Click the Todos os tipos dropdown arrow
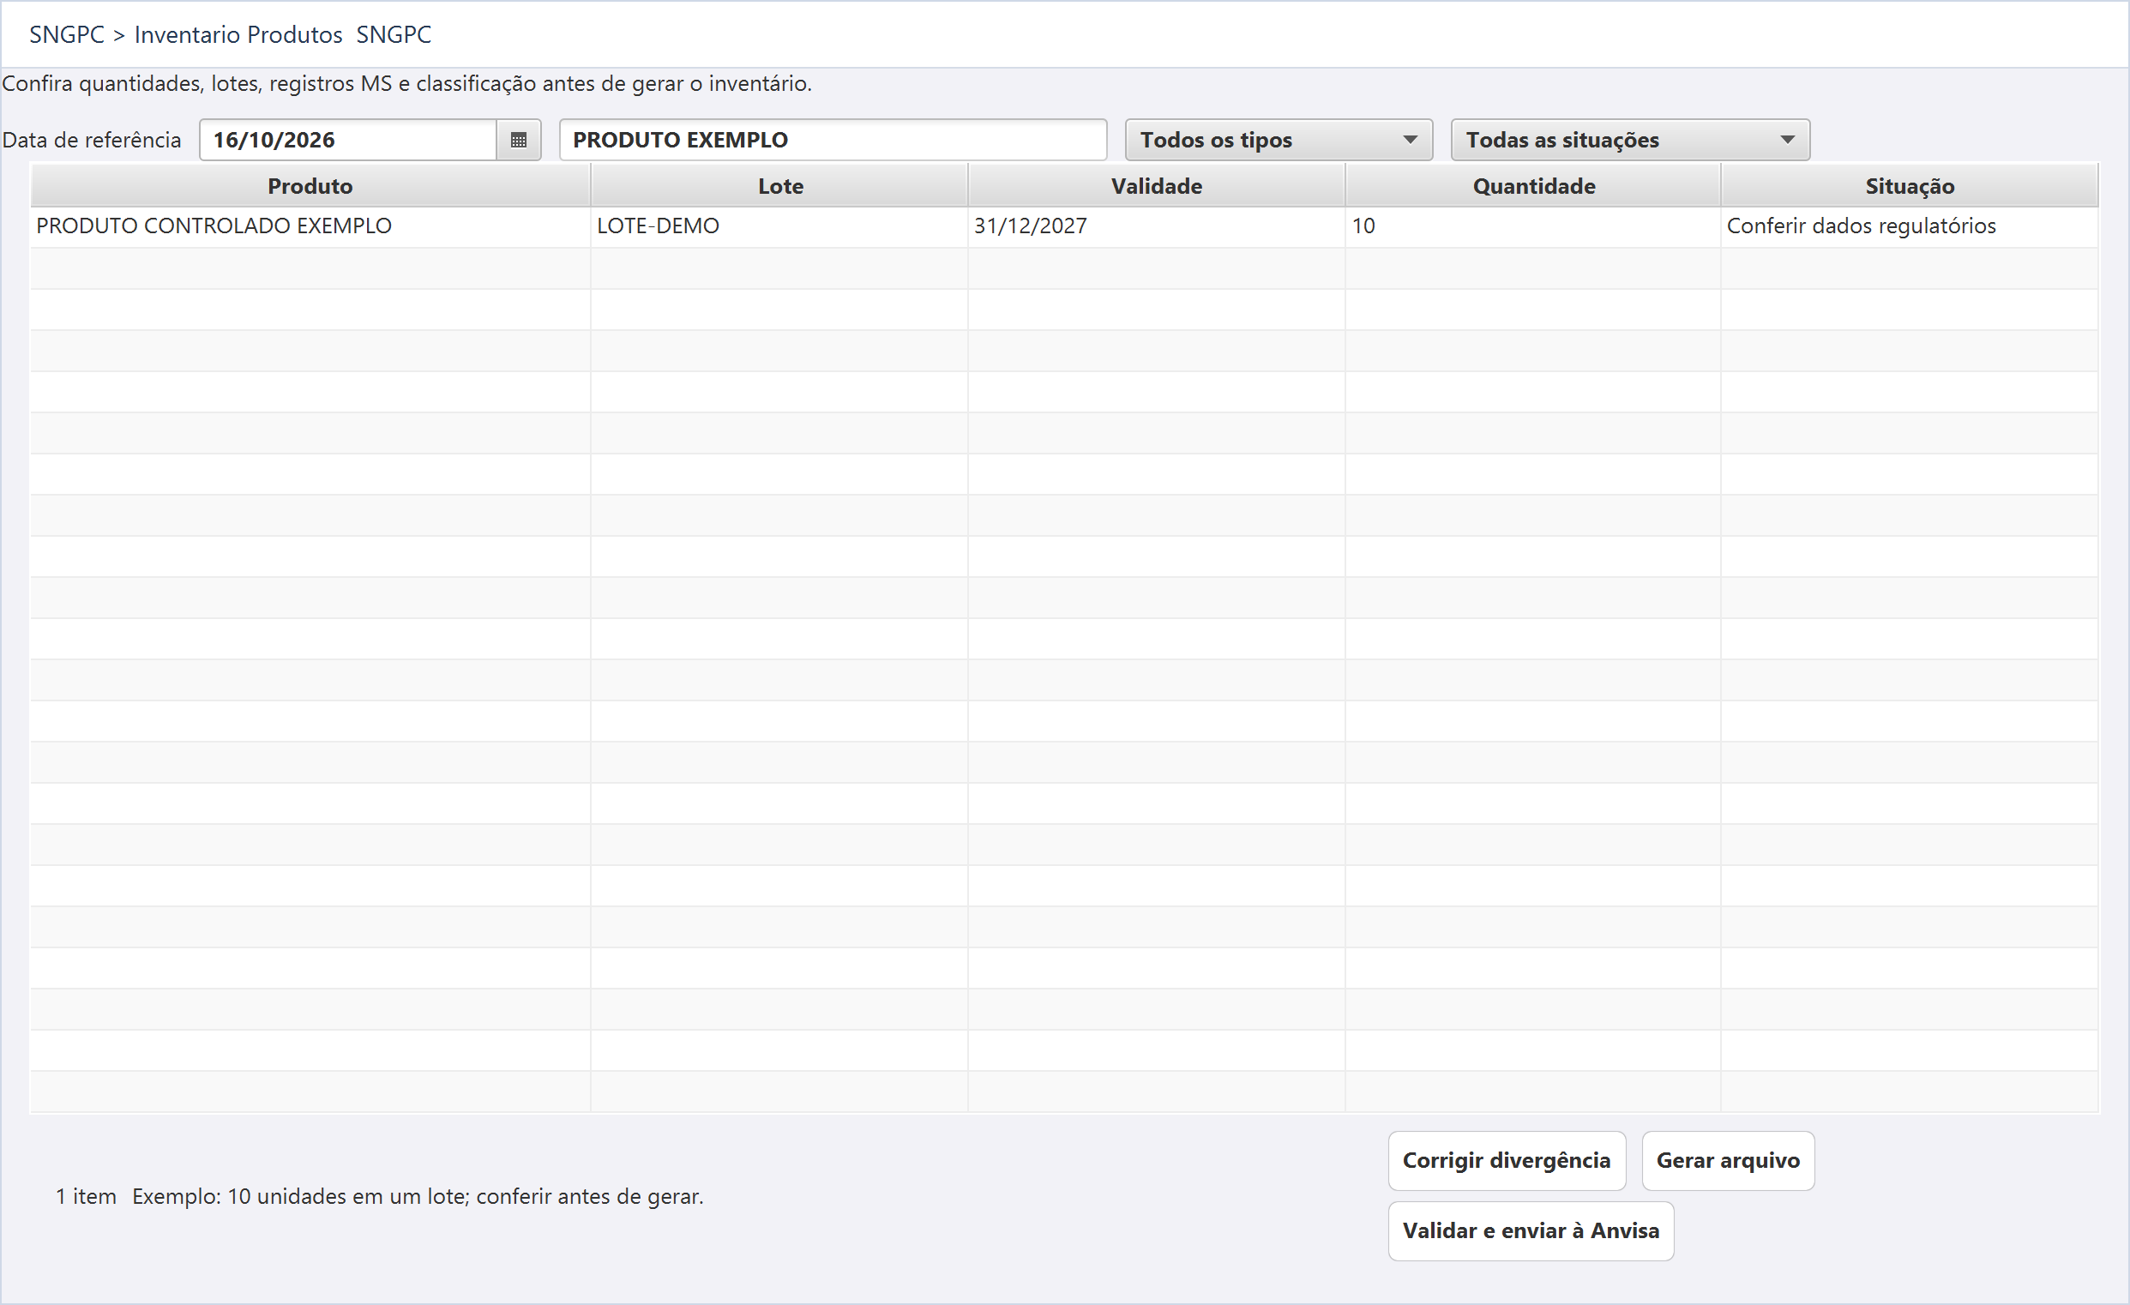The height and width of the screenshot is (1305, 2130). point(1410,140)
